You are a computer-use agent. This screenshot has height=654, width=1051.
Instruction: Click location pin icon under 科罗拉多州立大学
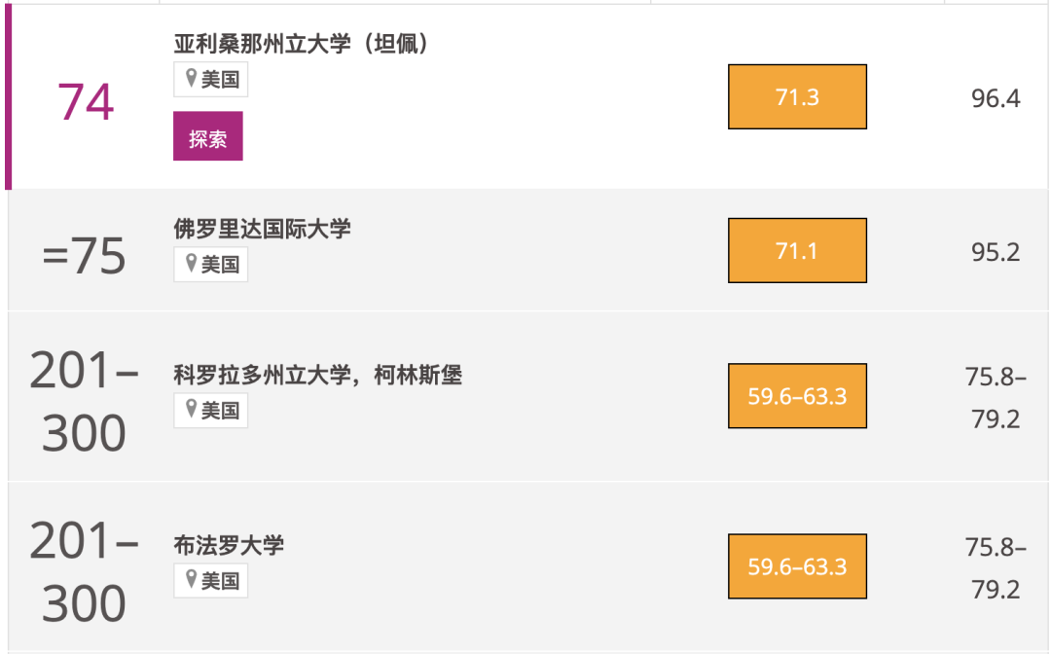[x=191, y=410]
